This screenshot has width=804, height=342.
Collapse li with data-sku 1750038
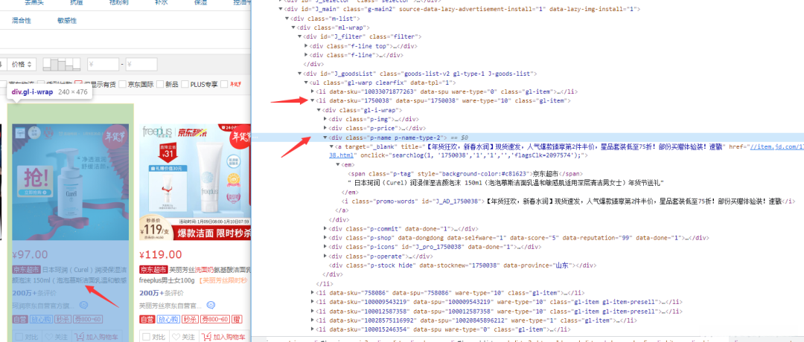click(312, 101)
